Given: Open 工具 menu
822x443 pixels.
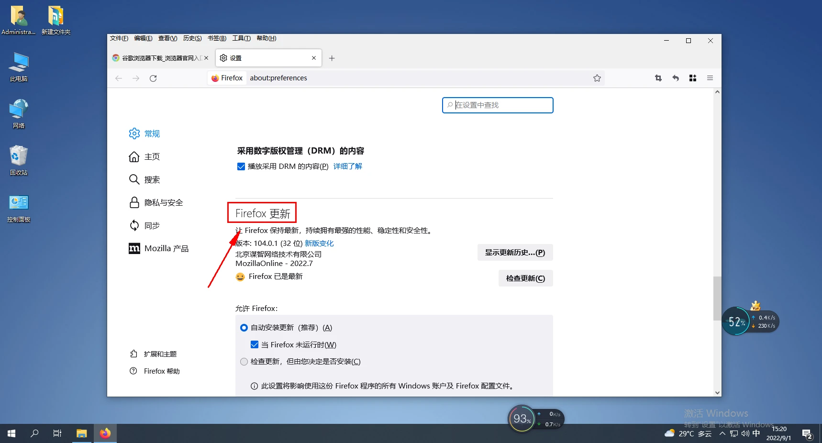Looking at the screenshot, I should [242, 38].
